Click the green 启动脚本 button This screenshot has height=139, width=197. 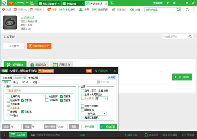[x=182, y=77]
